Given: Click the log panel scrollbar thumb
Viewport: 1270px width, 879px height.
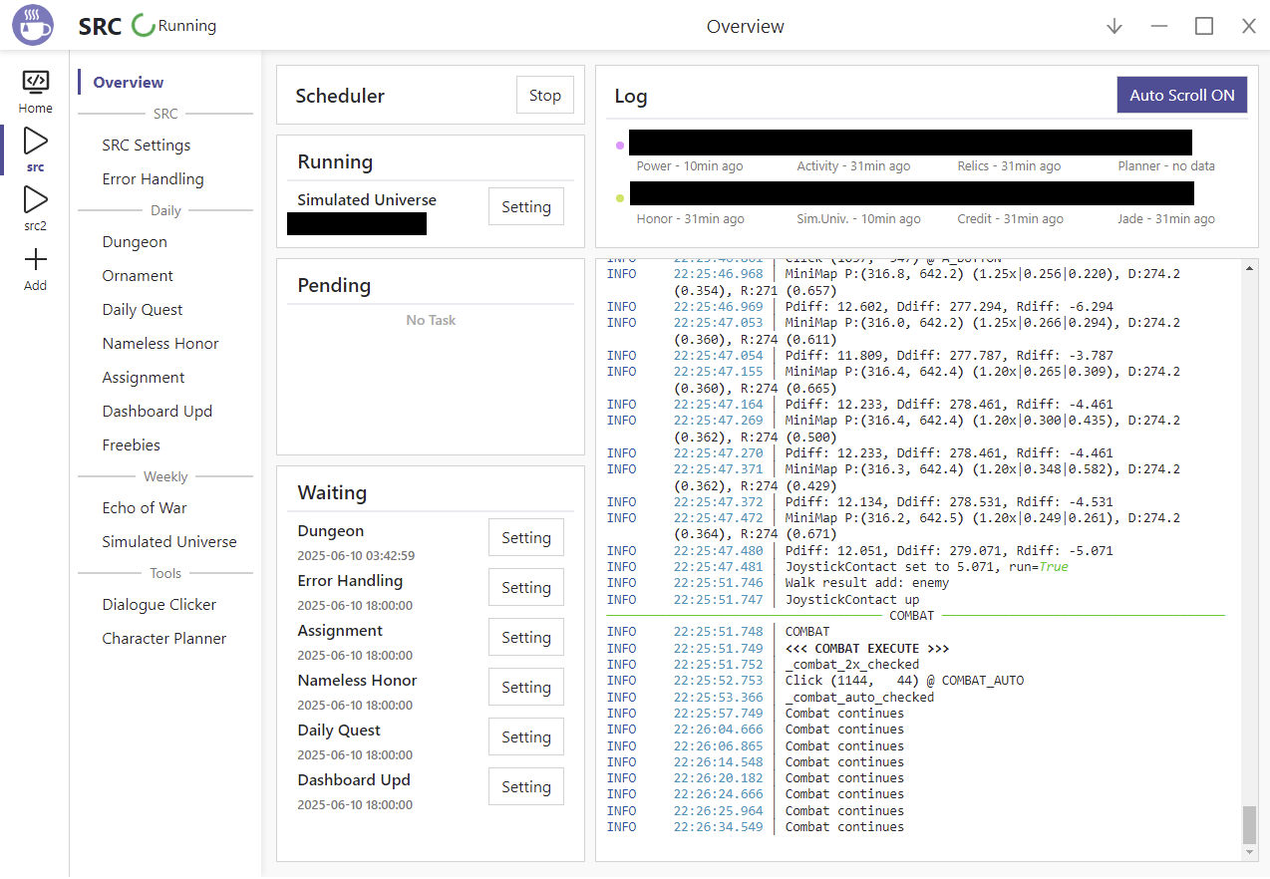Looking at the screenshot, I should click(x=1250, y=825).
